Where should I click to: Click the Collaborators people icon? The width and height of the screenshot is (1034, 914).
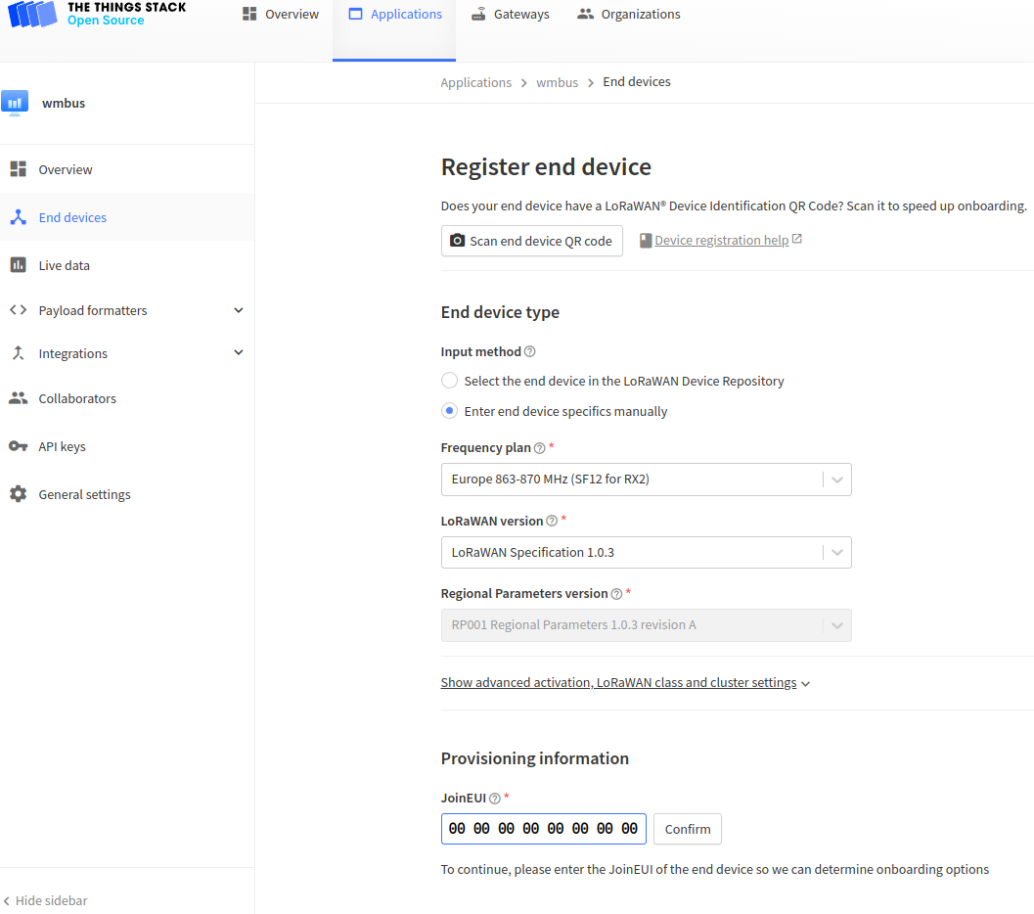point(18,398)
